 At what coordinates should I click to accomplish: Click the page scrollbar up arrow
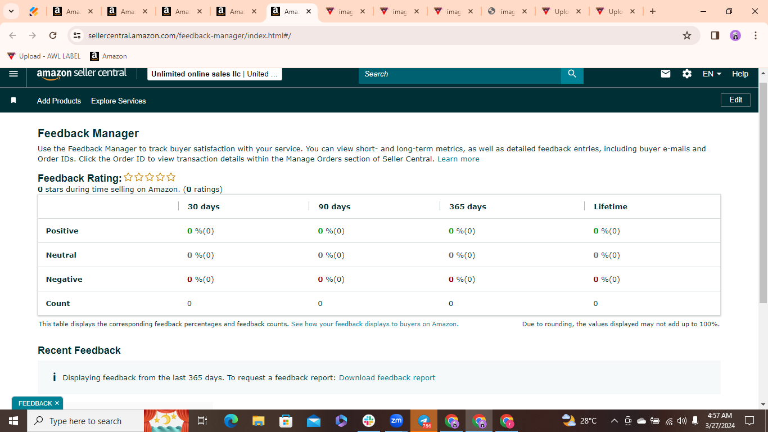763,73
